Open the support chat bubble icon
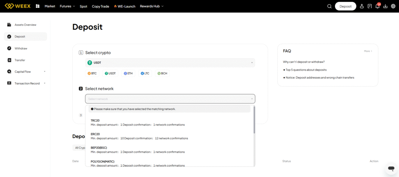This screenshot has width=399, height=177. (391, 168)
